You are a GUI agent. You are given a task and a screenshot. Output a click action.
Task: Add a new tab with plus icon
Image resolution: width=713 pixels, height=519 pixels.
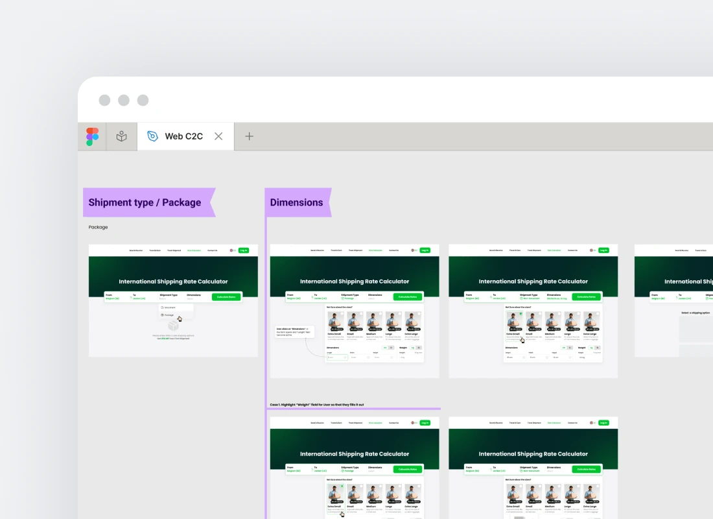(249, 136)
